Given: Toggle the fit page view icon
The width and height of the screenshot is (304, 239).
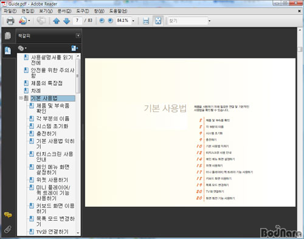Looking at the screenshot, I should point(158,21).
